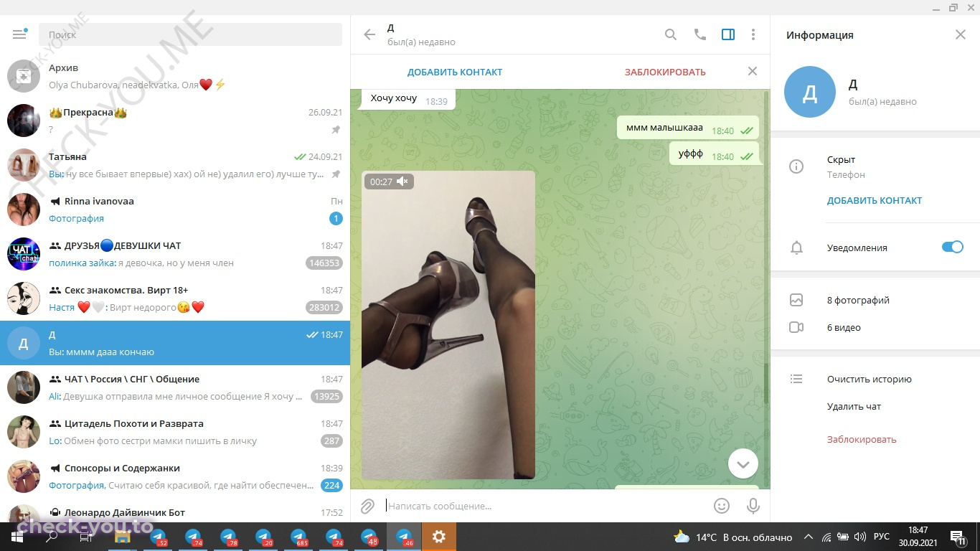Open Цитадель Похоти и Разврата group
This screenshot has height=551, width=980.
click(175, 432)
